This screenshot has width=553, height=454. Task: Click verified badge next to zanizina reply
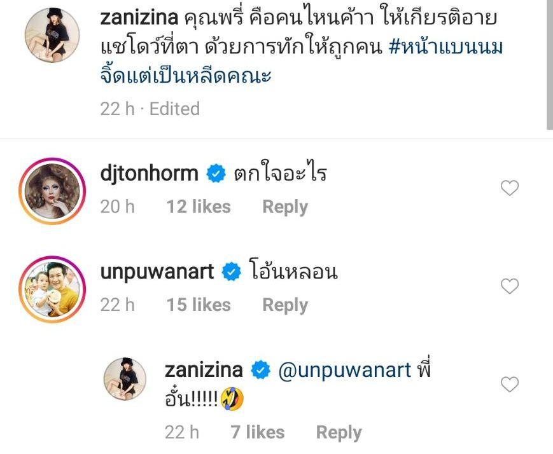tap(261, 370)
